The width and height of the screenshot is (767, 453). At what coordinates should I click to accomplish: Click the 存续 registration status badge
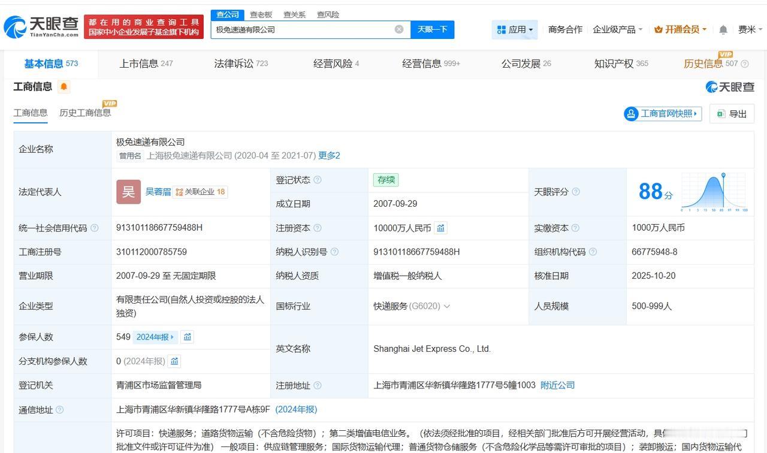(386, 180)
